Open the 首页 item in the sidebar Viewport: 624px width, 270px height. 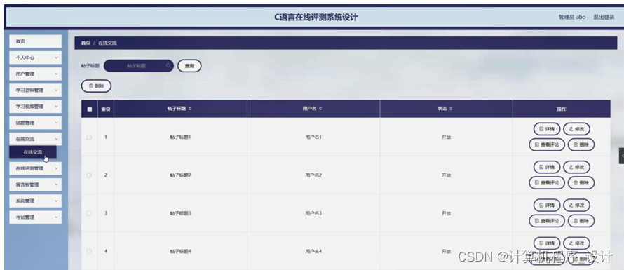click(x=36, y=41)
